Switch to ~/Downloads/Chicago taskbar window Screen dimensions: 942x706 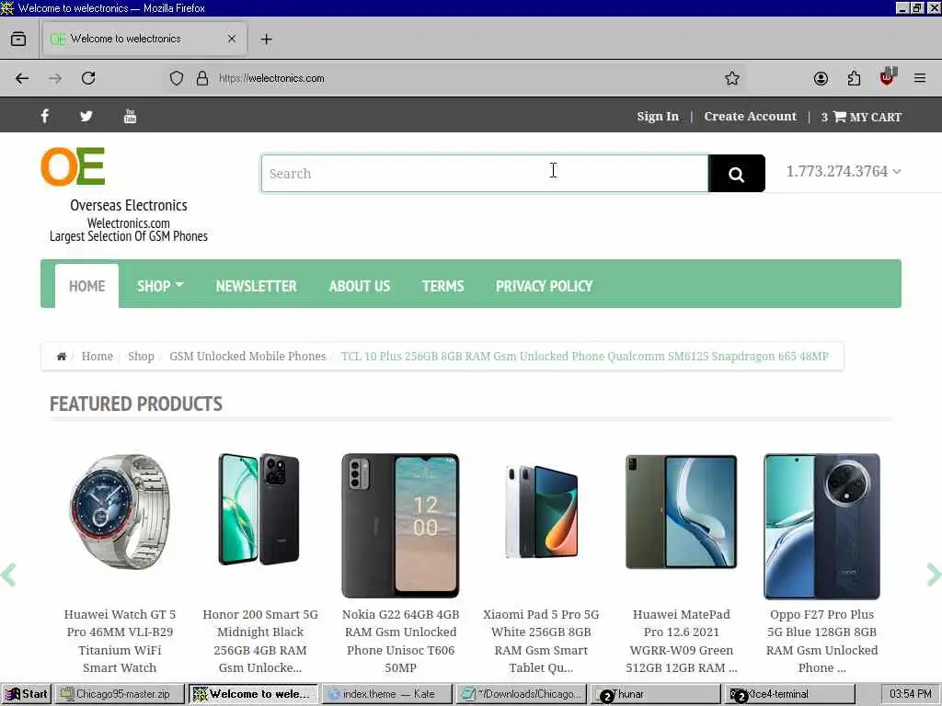[521, 694]
